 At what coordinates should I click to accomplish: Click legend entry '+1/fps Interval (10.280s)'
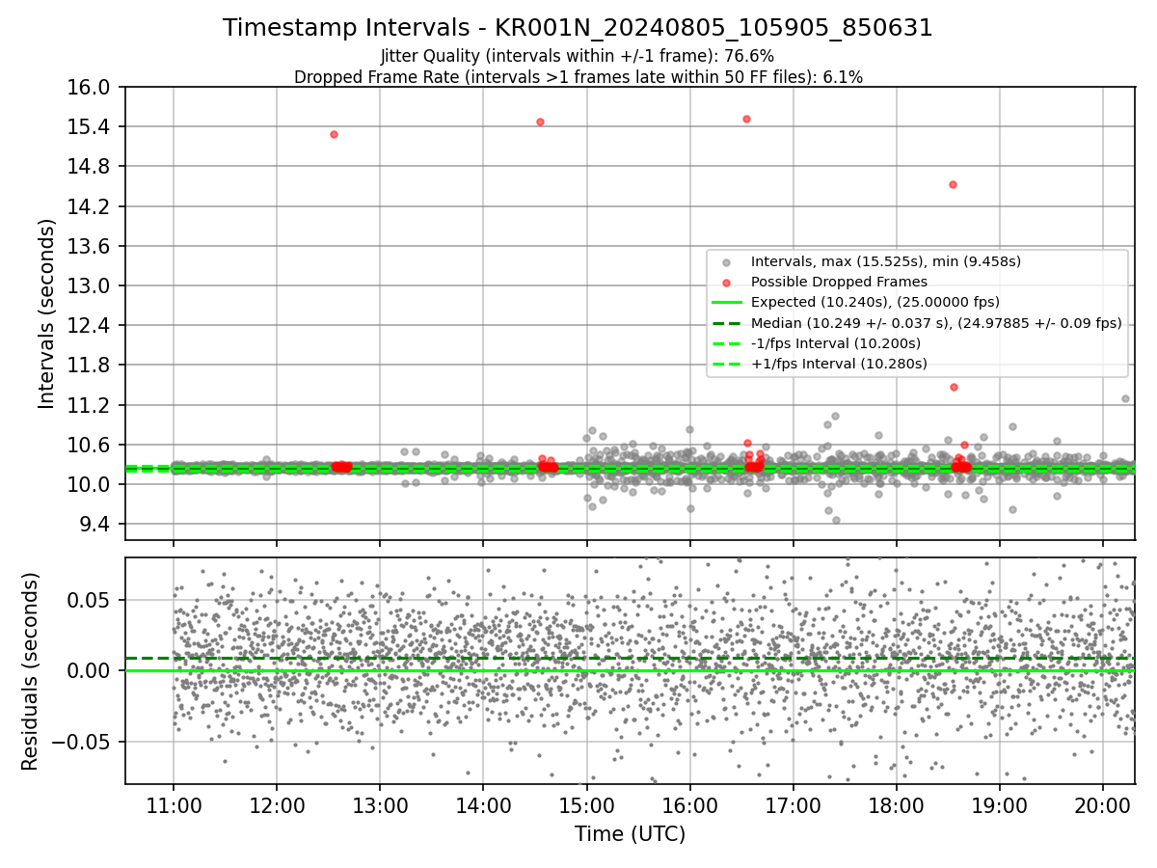(x=839, y=364)
